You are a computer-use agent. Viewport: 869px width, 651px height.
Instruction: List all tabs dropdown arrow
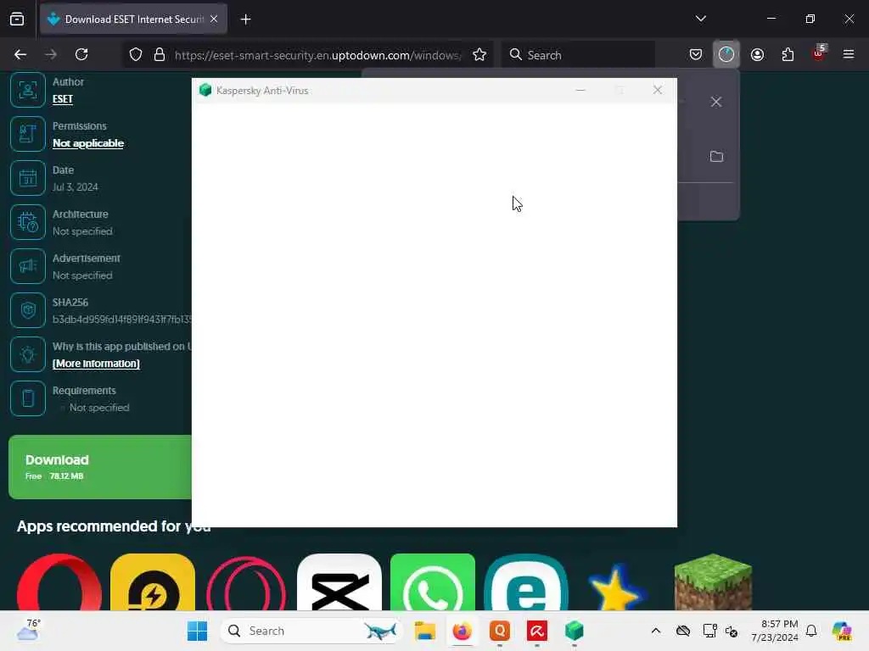700,19
